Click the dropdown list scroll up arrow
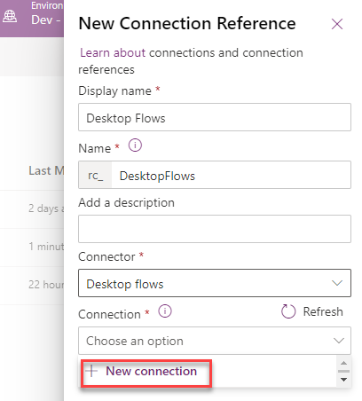The width and height of the screenshot is (362, 401). [x=343, y=363]
